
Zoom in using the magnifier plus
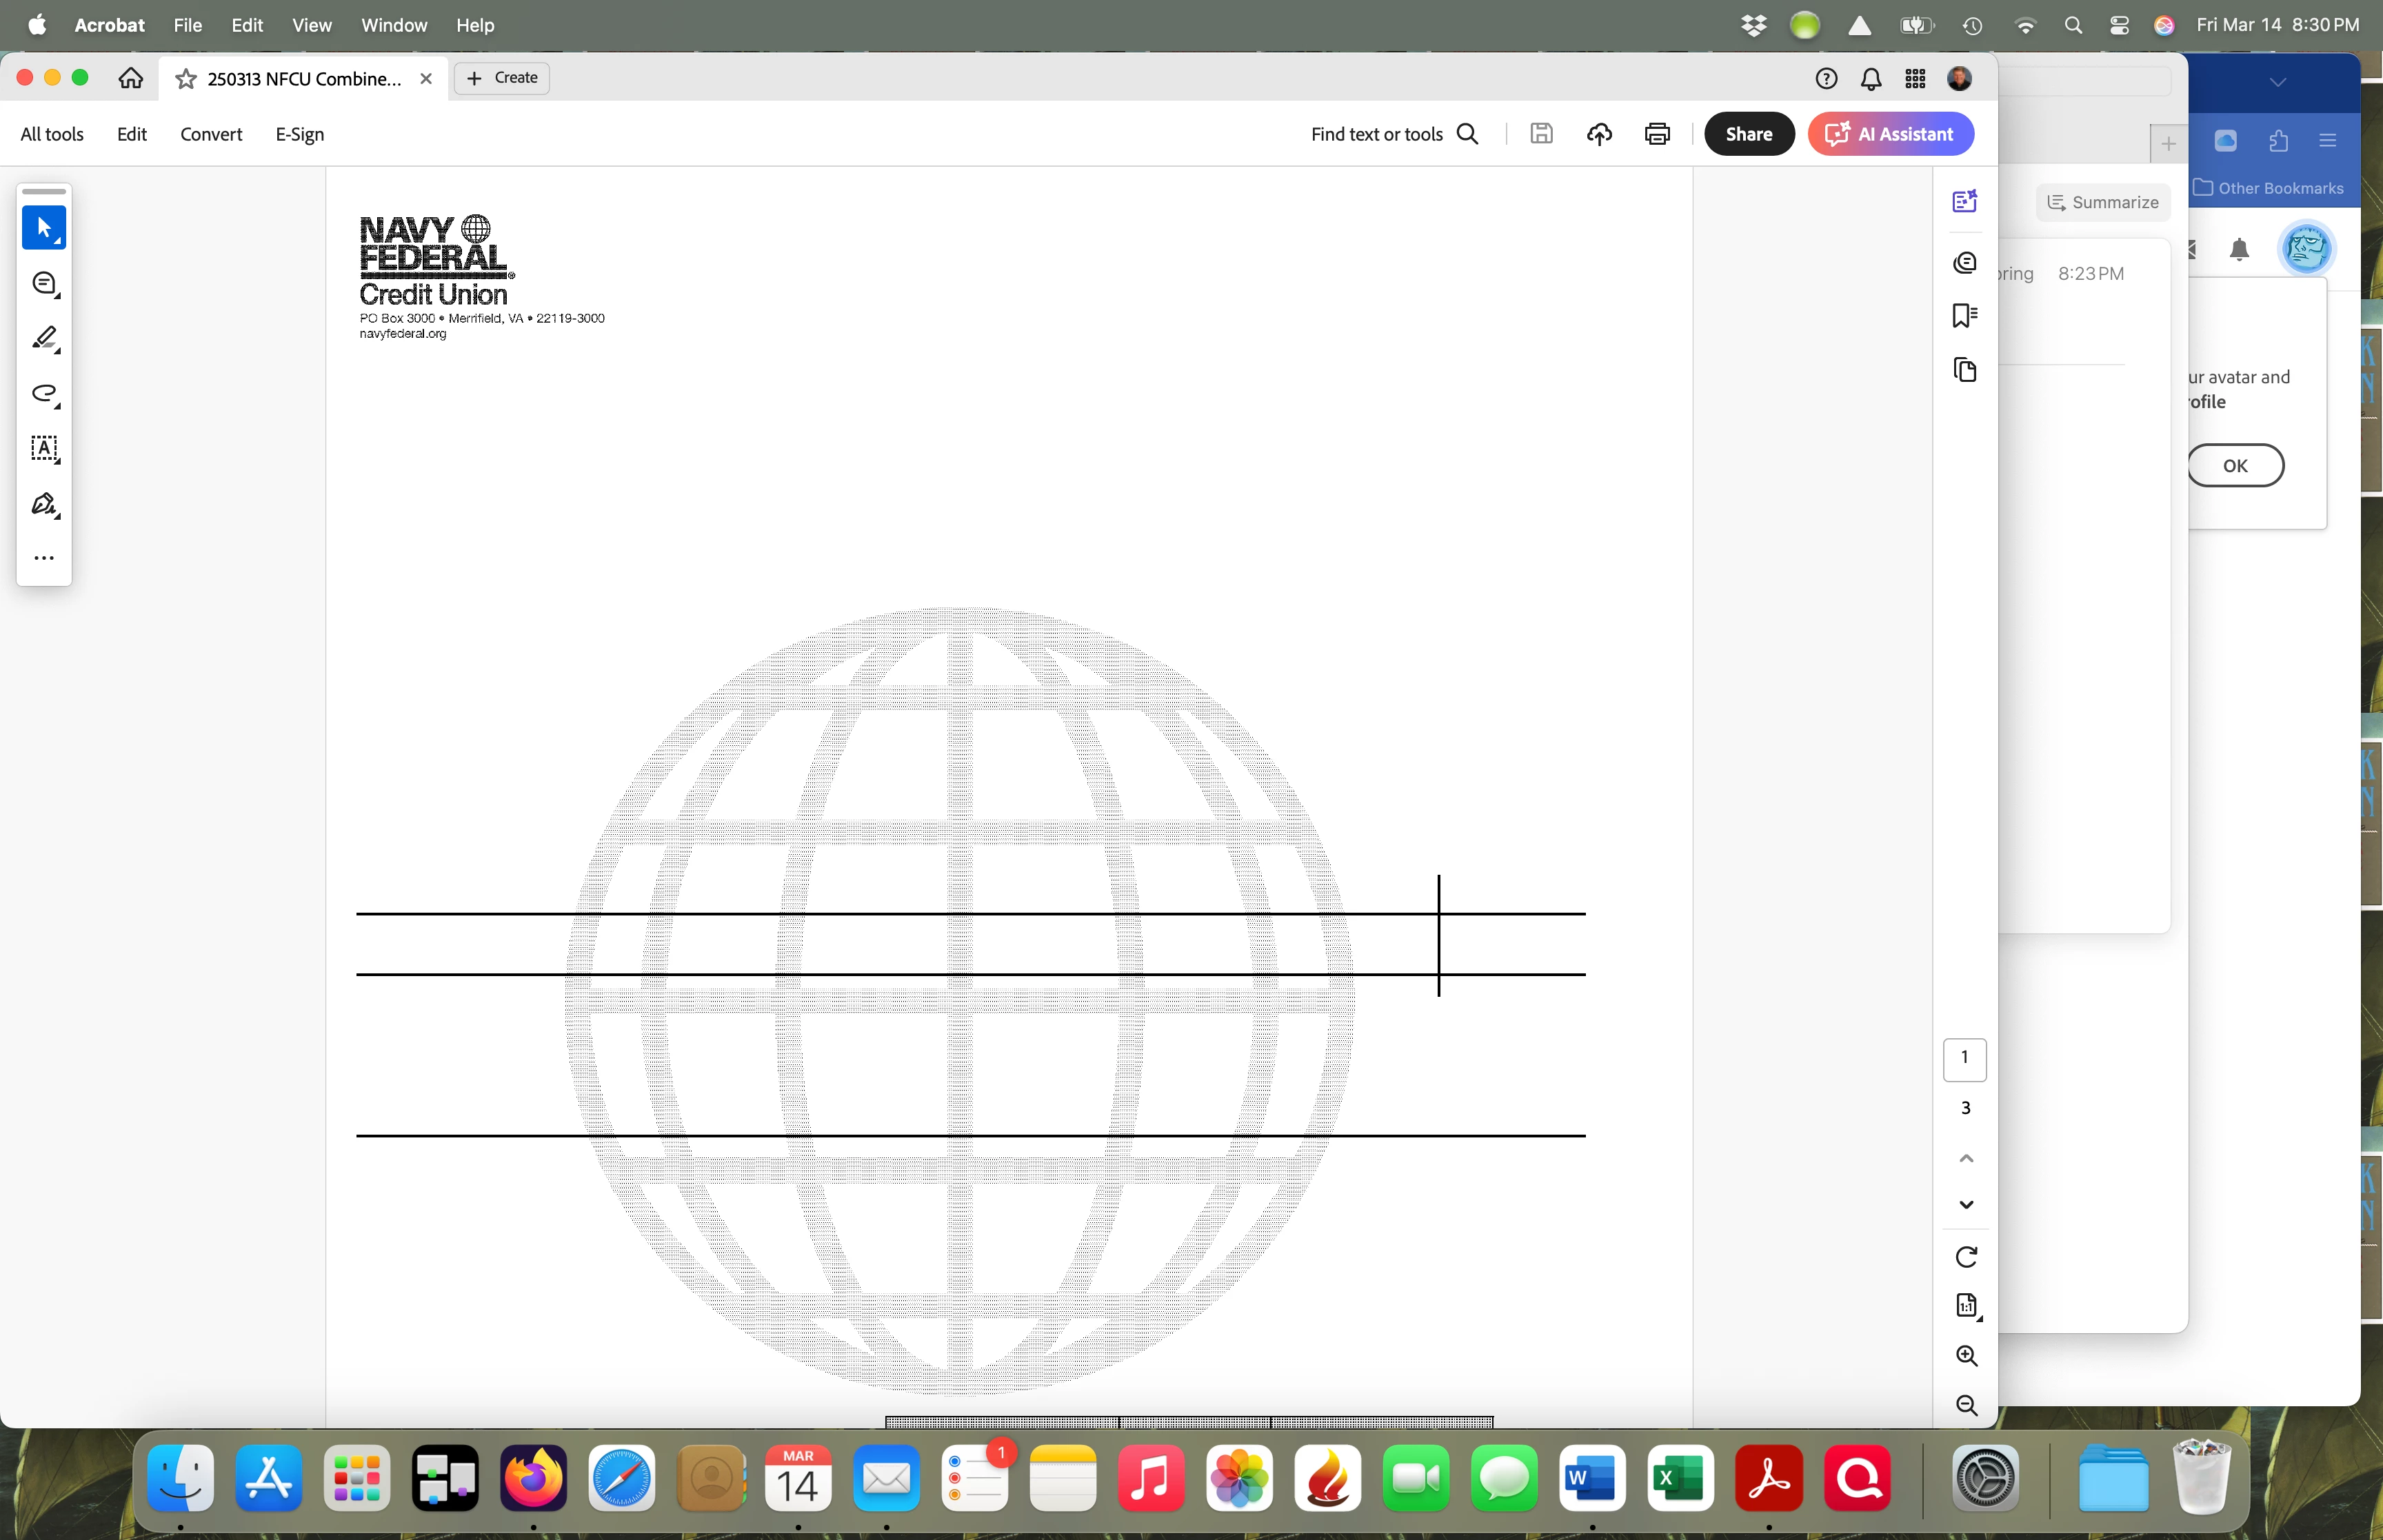pyautogui.click(x=1965, y=1355)
